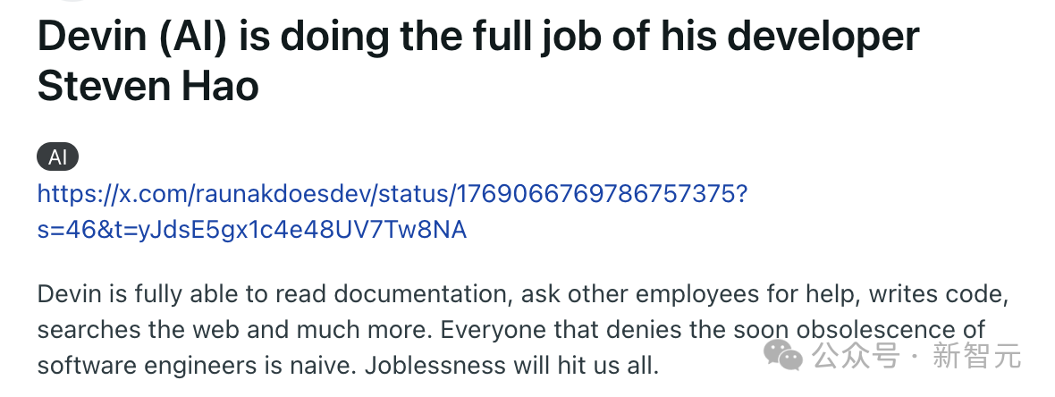1055x397 pixels.
Task: Click the 新智元 watermark text
Action: [x=977, y=355]
